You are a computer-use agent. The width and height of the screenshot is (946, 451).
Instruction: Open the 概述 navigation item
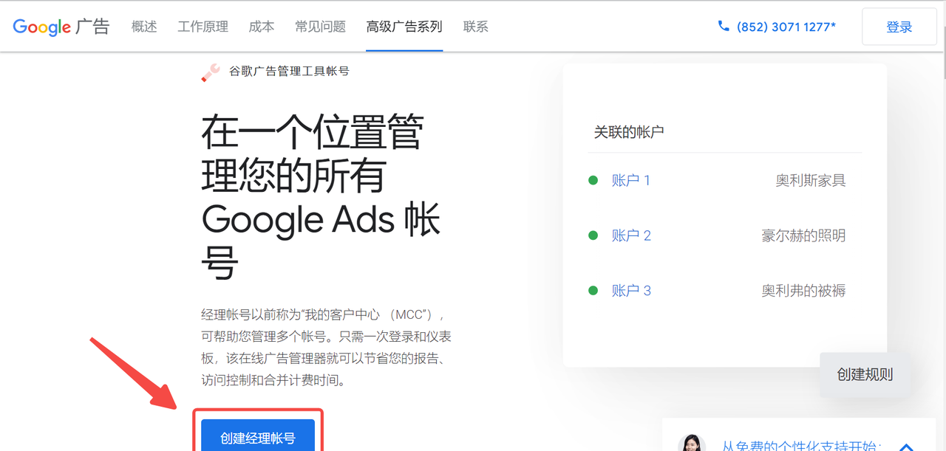[x=144, y=27]
